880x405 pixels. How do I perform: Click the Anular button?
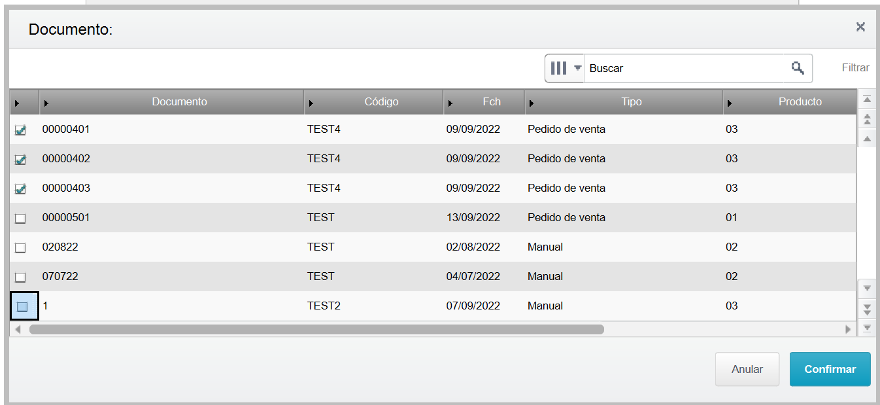point(747,369)
